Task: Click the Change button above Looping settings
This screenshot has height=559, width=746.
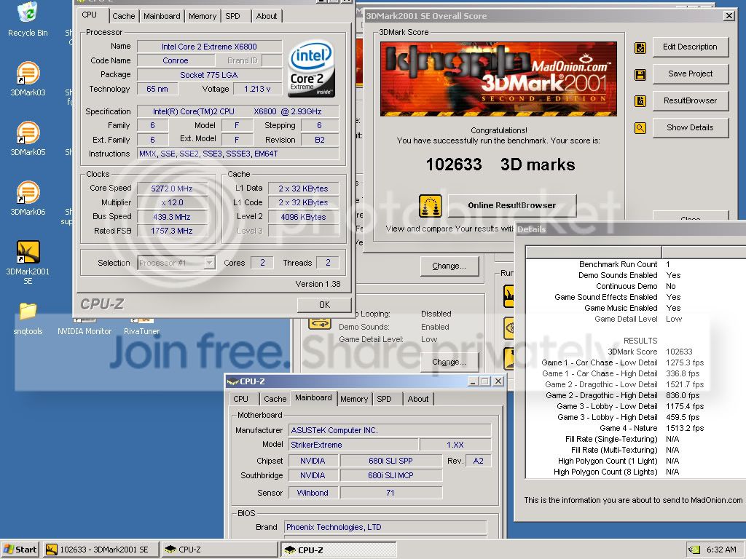Action: [449, 266]
